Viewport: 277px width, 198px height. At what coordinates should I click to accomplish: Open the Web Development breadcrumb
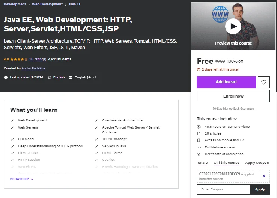(47, 4)
